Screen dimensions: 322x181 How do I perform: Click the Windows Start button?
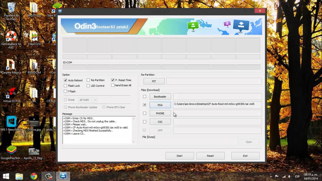6,176
